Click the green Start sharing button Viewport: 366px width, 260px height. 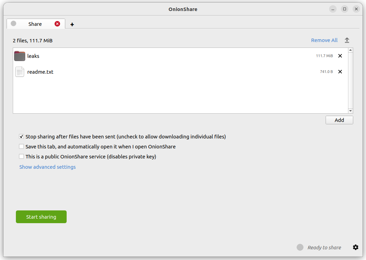41,217
